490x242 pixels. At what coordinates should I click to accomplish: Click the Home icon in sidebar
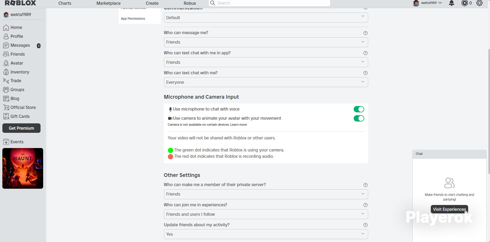coord(6,28)
